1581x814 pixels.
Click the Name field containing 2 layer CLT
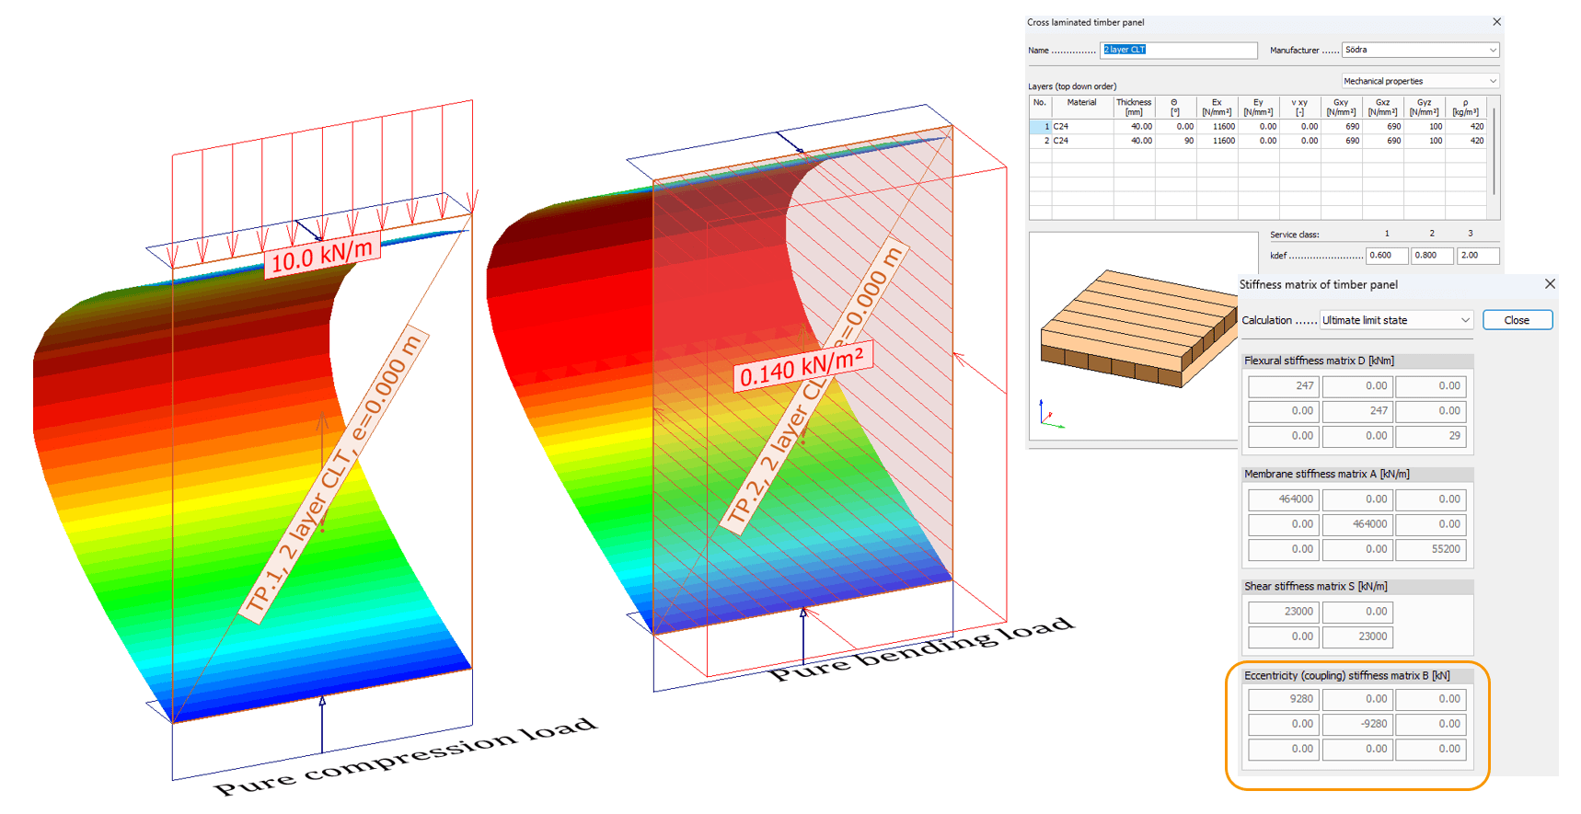click(1179, 50)
